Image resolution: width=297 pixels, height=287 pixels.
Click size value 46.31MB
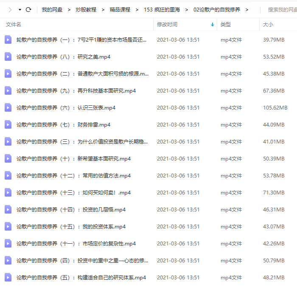pyautogui.click(x=274, y=210)
